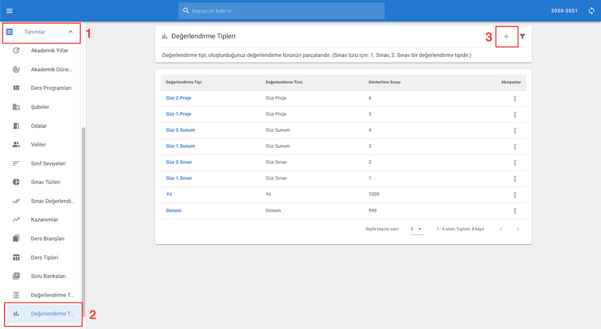601x329 pixels.
Task: Open actions menu for Güz 2.Proje row
Action: 515,98
